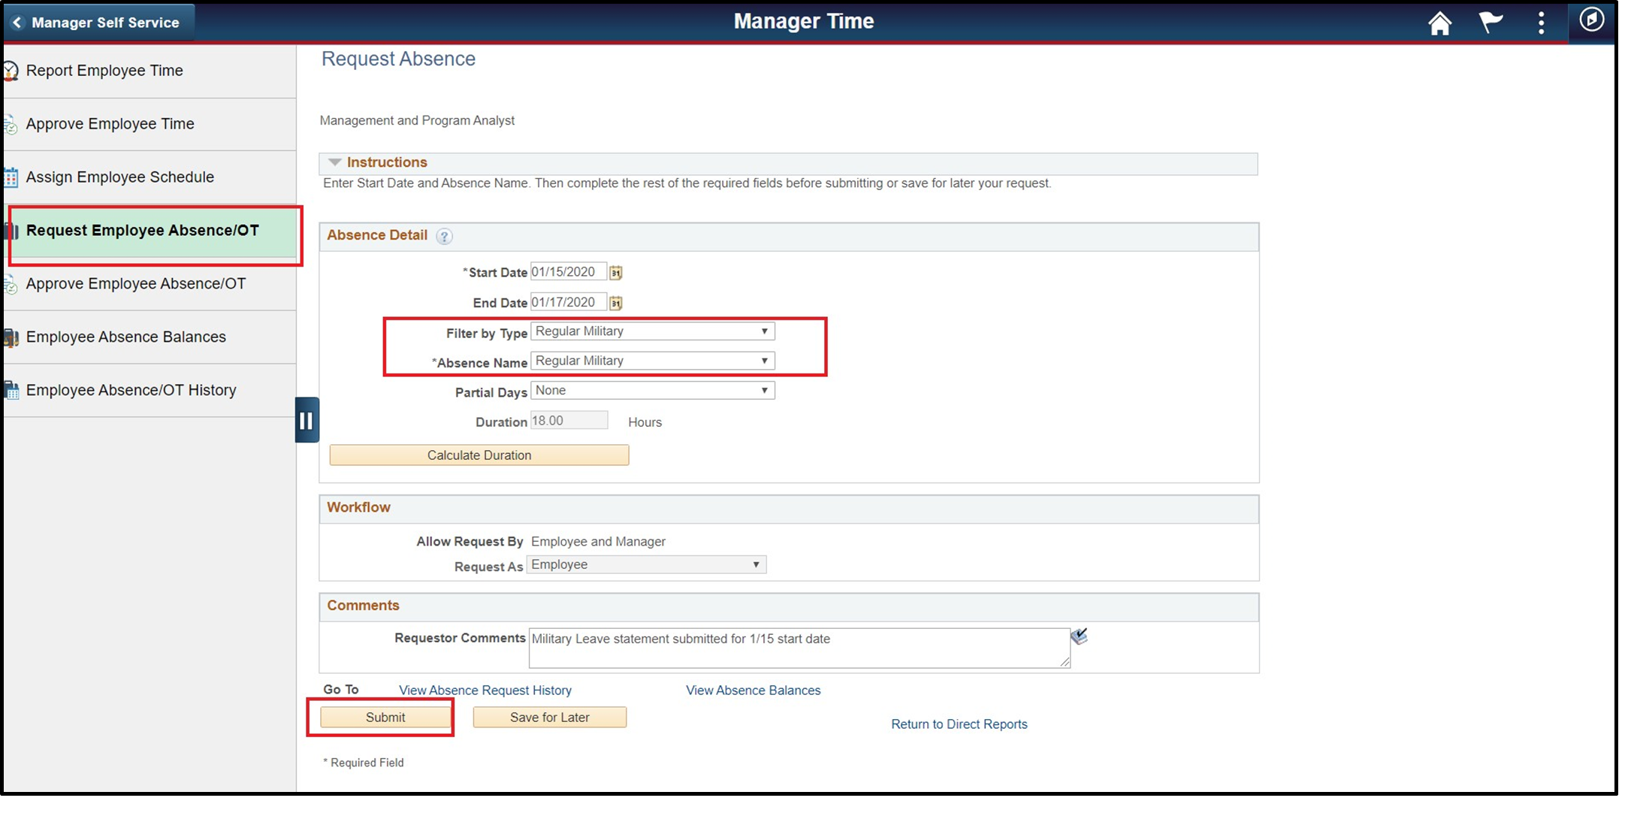Click the Report Employee Time clock icon
1631x819 pixels.
[11, 70]
